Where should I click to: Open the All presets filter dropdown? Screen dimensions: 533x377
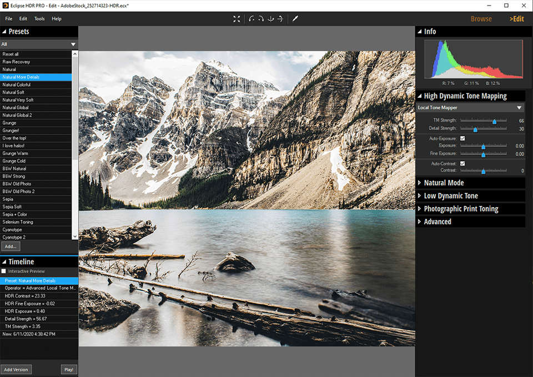coord(73,43)
